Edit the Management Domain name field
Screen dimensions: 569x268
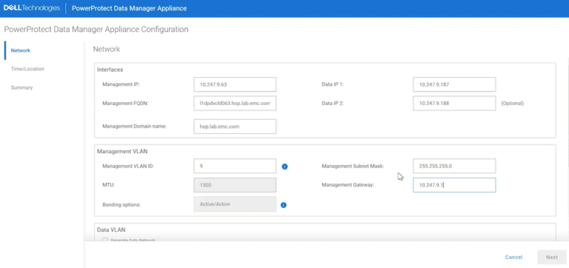235,127
